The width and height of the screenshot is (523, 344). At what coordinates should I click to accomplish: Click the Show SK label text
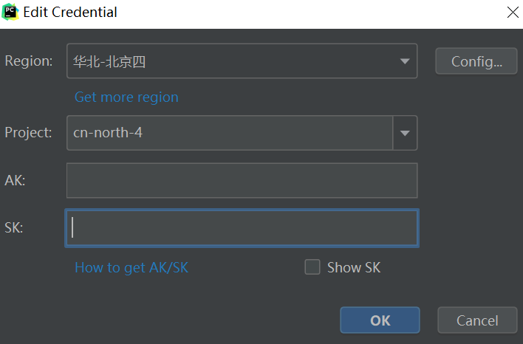point(354,268)
